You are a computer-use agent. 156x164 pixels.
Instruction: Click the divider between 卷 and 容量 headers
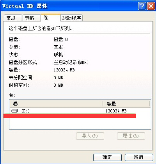(x=103, y=104)
